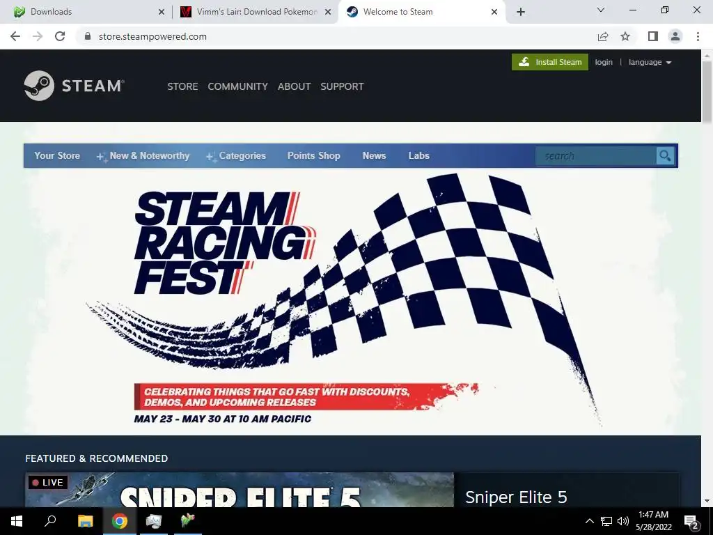Viewport: 713px width, 535px height.
Task: Click the store search field
Action: (x=596, y=156)
